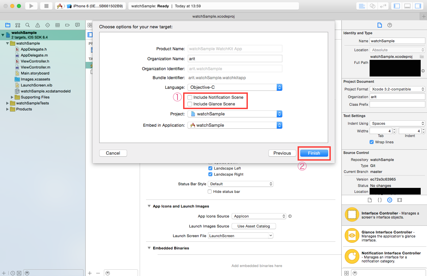Image resolution: width=427 pixels, height=276 pixels.
Task: Click the Class Prefix field
Action: point(397,104)
